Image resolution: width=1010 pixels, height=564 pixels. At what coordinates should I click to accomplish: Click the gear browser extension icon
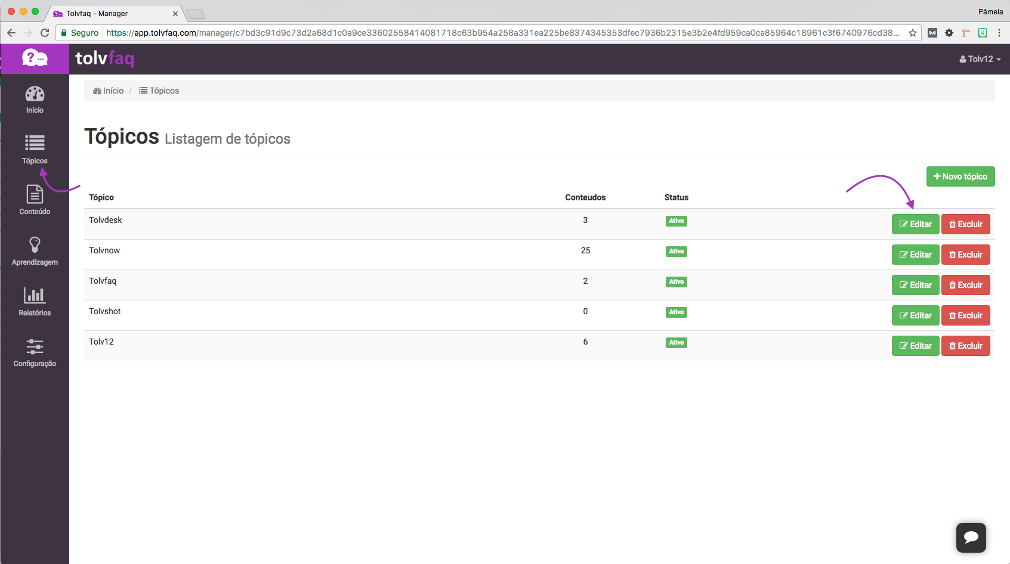click(x=949, y=33)
